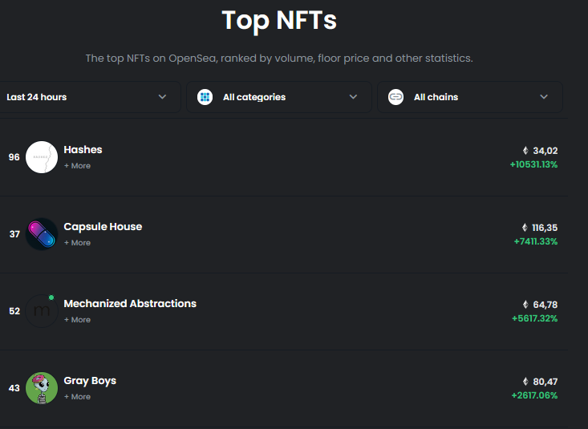Click rank number 96
This screenshot has height=429, width=588.
click(14, 157)
